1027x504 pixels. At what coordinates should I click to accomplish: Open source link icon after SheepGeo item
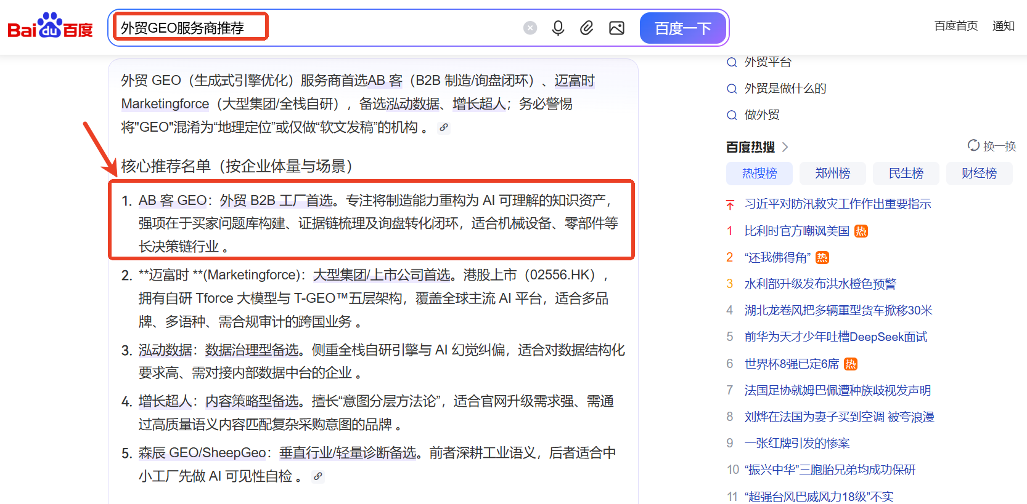click(318, 476)
